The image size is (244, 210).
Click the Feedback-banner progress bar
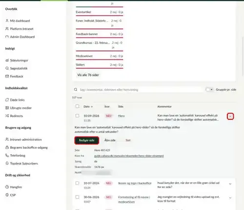tap(100, 38)
